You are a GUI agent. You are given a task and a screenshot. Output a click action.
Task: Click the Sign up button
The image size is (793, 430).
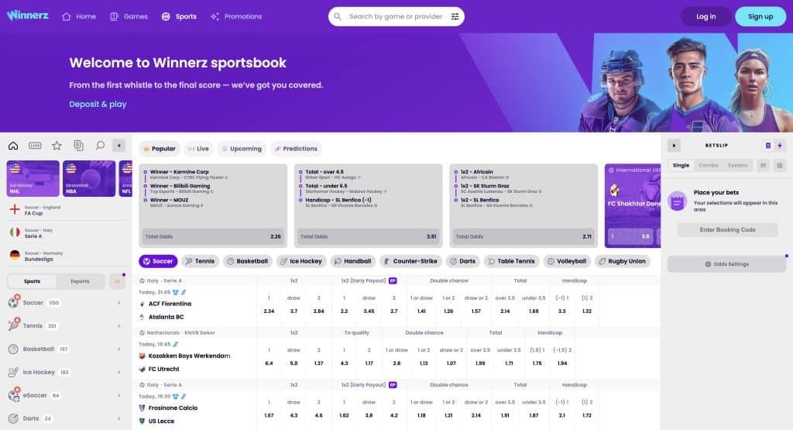pyautogui.click(x=760, y=16)
